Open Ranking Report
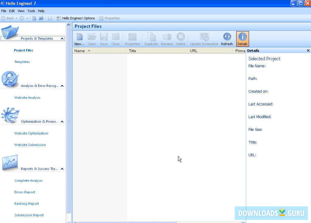The height and width of the screenshot is (223, 311). [x=27, y=204]
